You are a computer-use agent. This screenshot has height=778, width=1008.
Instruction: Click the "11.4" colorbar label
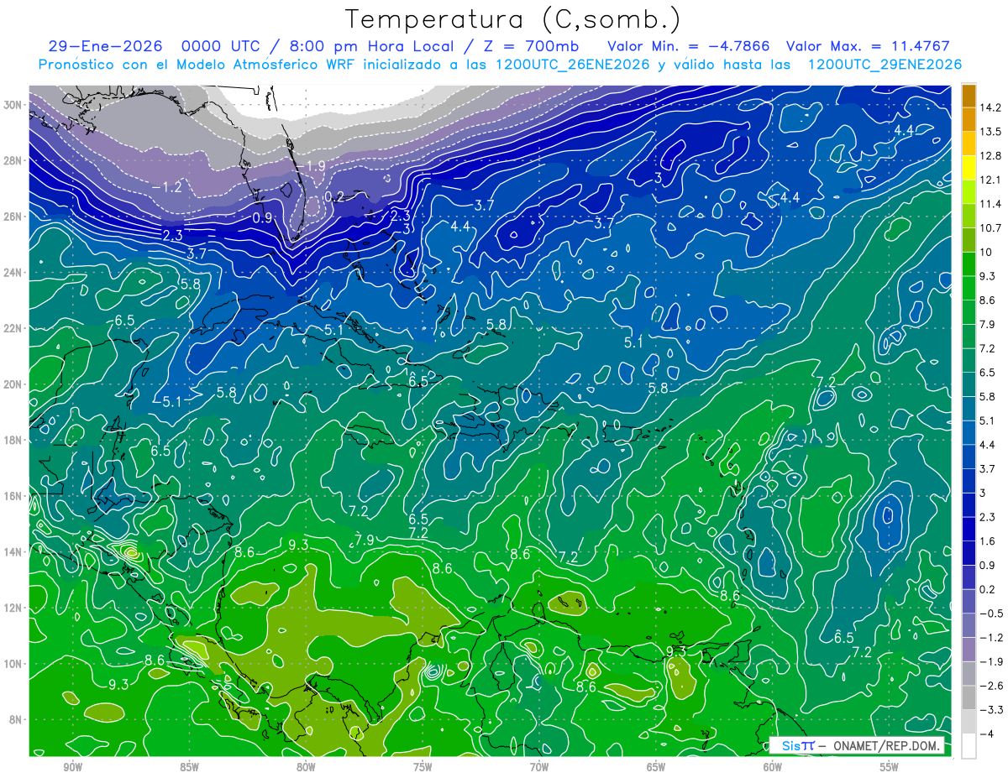[992, 204]
